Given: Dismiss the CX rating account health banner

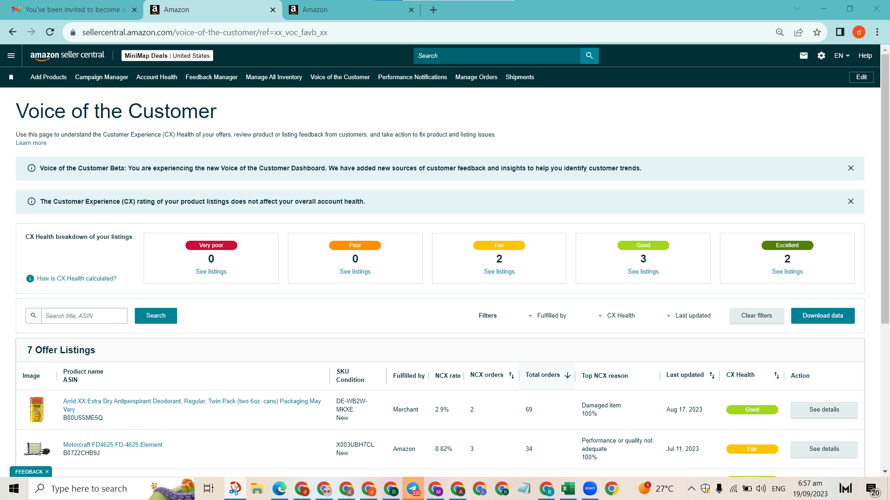Looking at the screenshot, I should [x=851, y=201].
